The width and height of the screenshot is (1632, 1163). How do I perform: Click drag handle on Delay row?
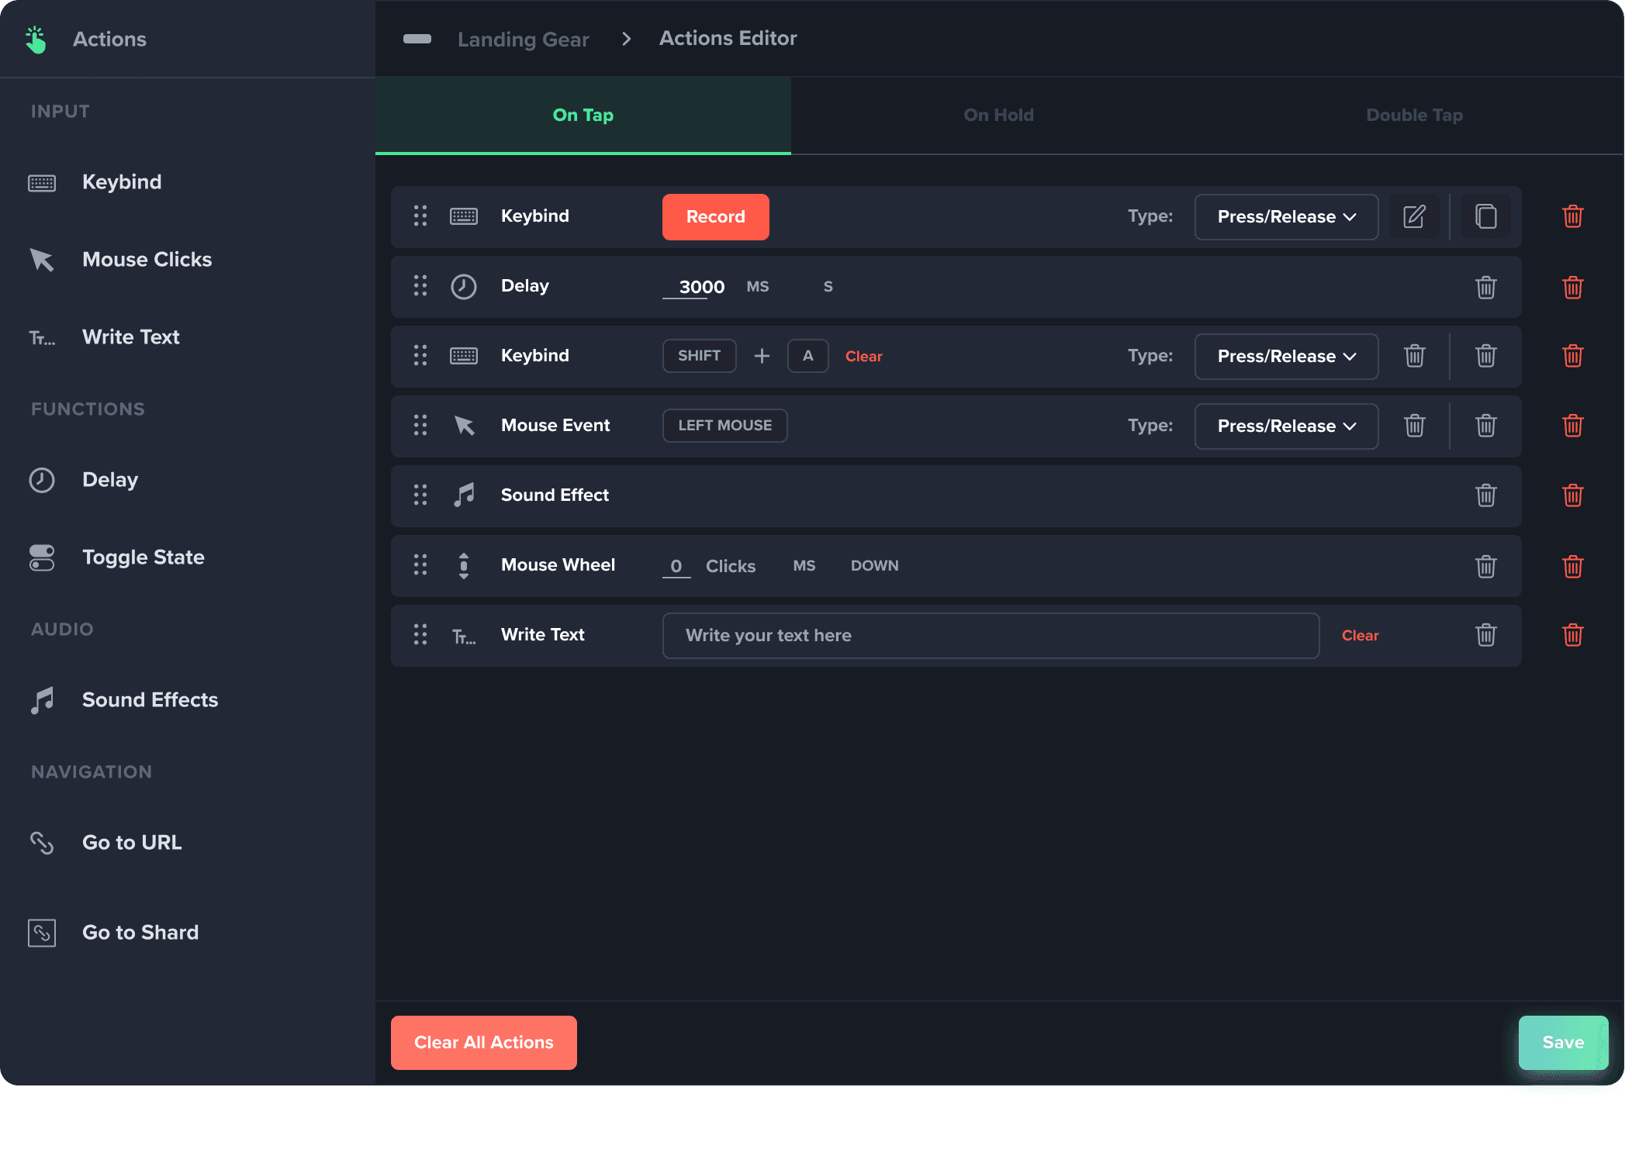pos(420,286)
